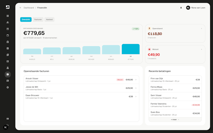Open the plain calendar icon in sidebar
The height and width of the screenshot is (133, 213).
[8, 29]
